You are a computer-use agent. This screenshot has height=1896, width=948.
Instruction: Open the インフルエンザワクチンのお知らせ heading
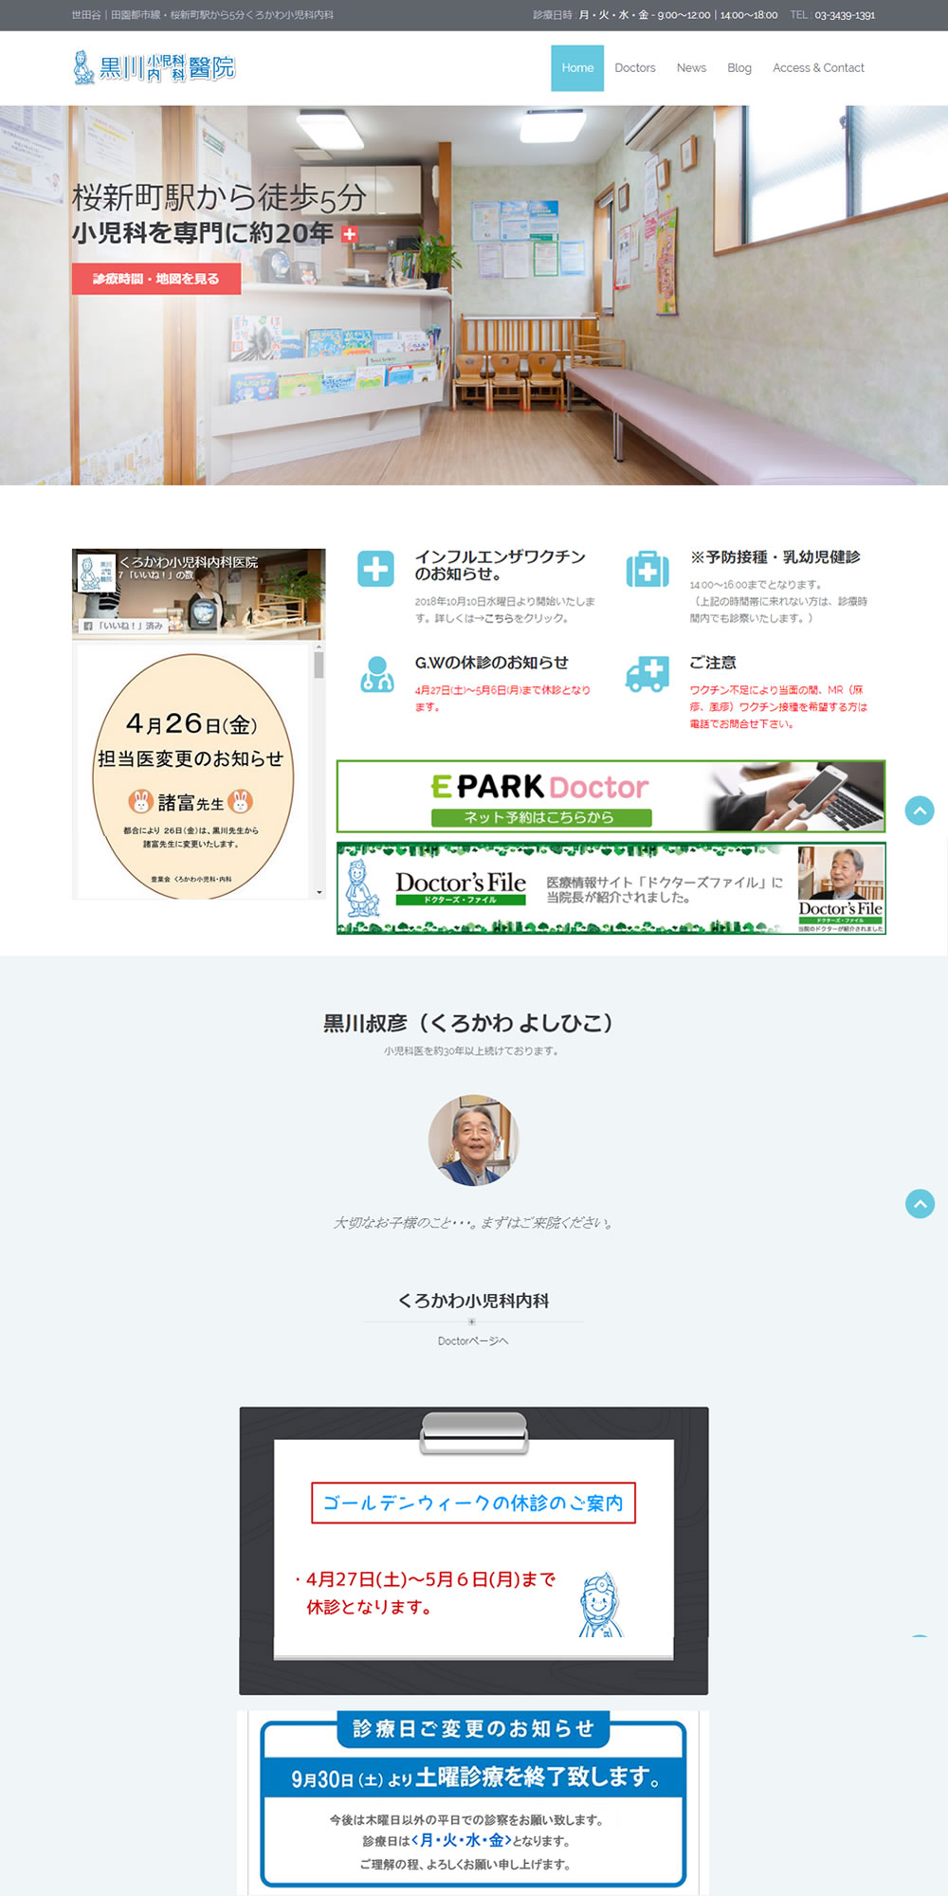tap(500, 565)
